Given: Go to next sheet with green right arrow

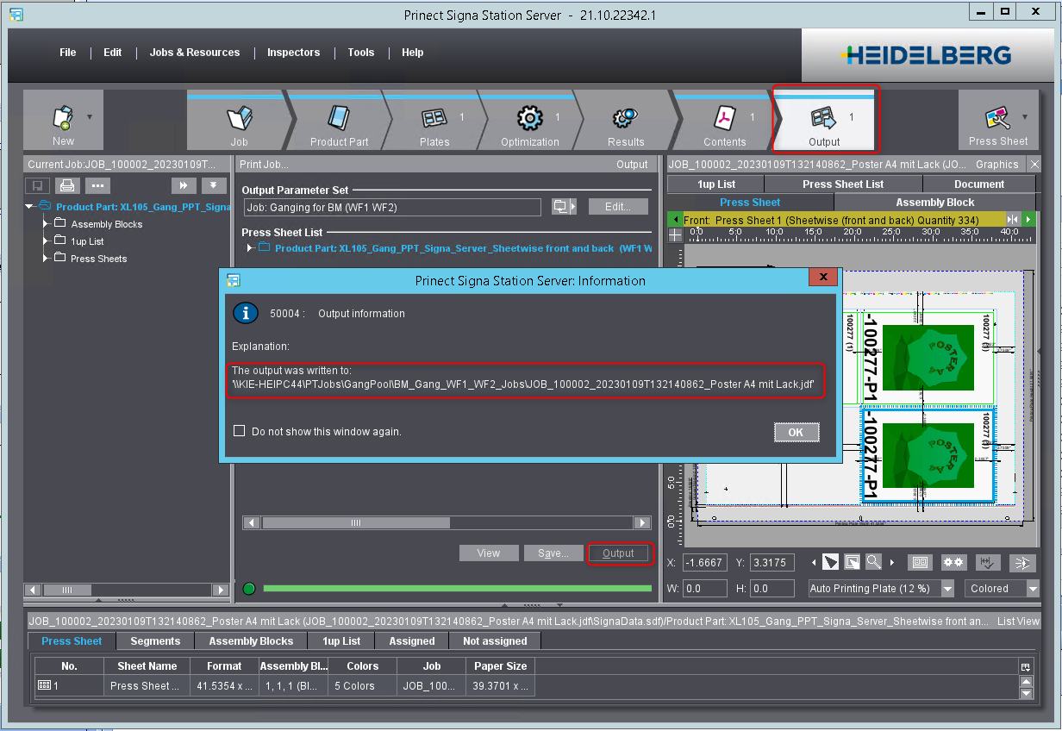Looking at the screenshot, I should [1028, 220].
